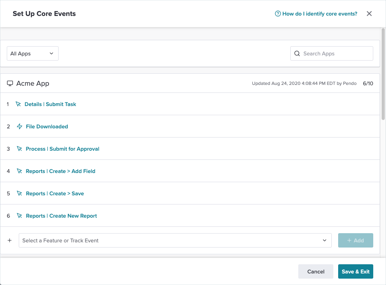Click the cursor icon beside Reports | Create New Report
The height and width of the screenshot is (285, 386).
(x=19, y=216)
